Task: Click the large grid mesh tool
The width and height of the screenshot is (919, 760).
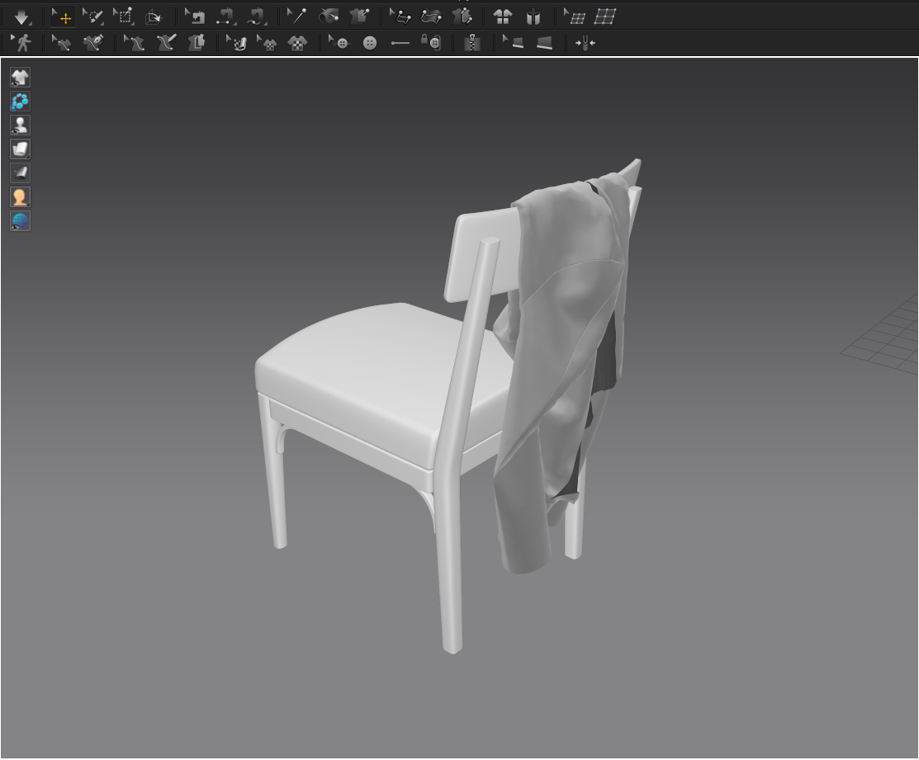Action: [x=605, y=17]
